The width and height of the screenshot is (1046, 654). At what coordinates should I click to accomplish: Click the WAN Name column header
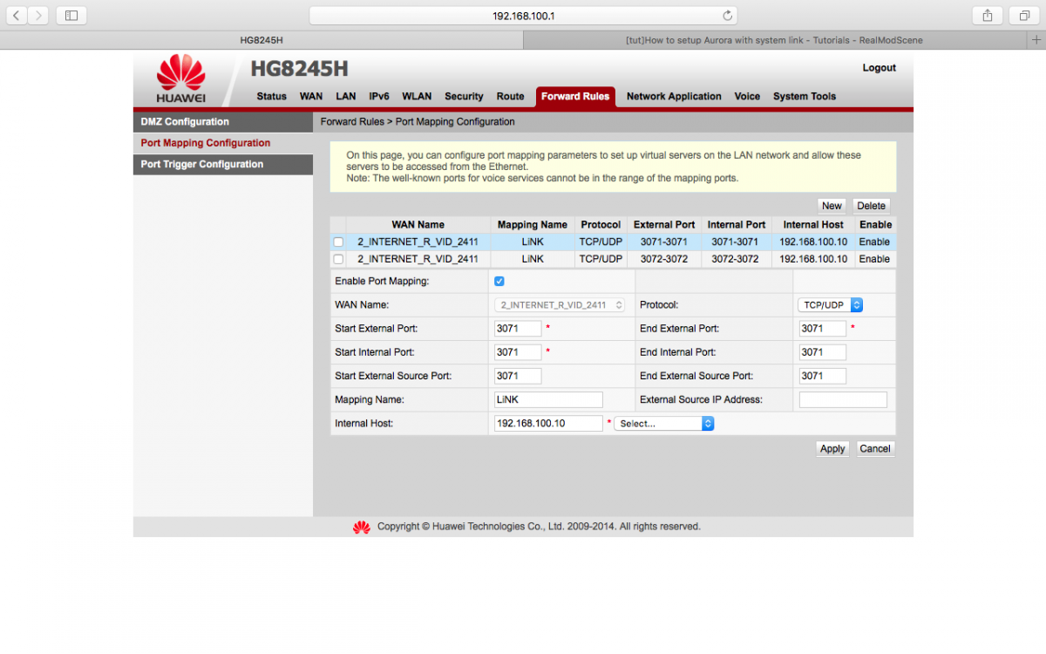click(418, 225)
